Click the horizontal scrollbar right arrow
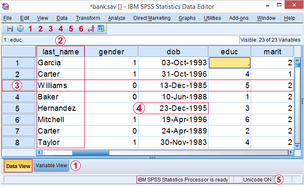This screenshot has width=304, height=187. 290,152
